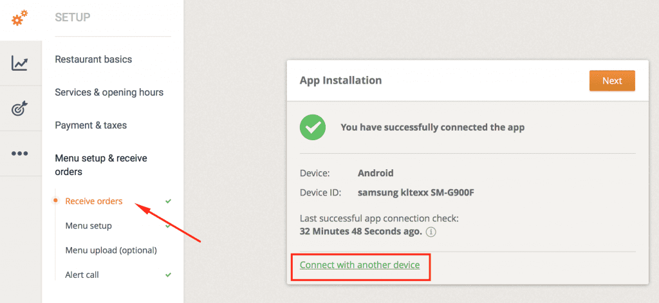
Task: Open the marketing target icon
Action: pos(20,108)
